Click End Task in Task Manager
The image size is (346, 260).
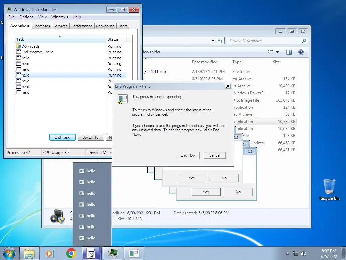pos(62,137)
